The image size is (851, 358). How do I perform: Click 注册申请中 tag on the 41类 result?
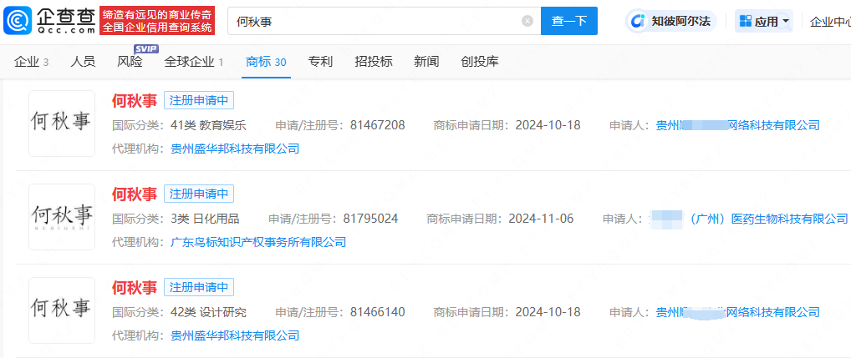(199, 101)
